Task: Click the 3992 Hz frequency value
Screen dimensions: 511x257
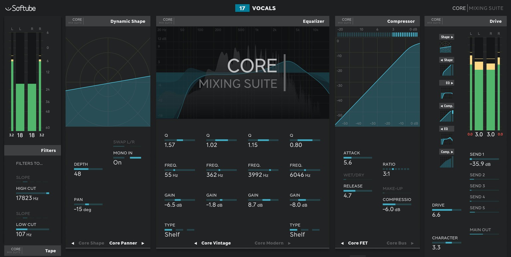Action: [258, 175]
